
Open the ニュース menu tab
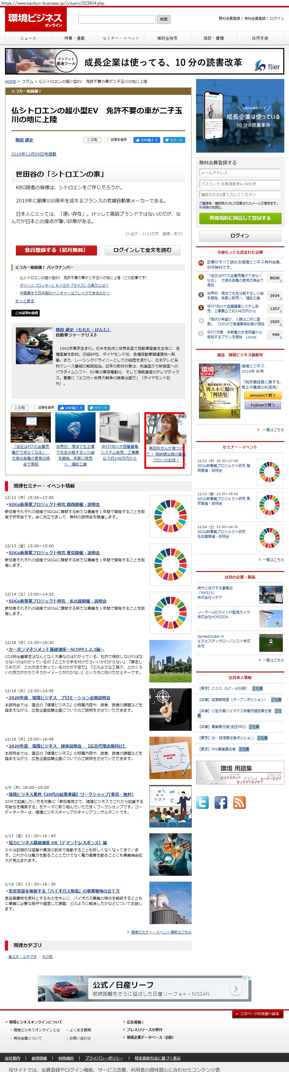tap(28, 38)
